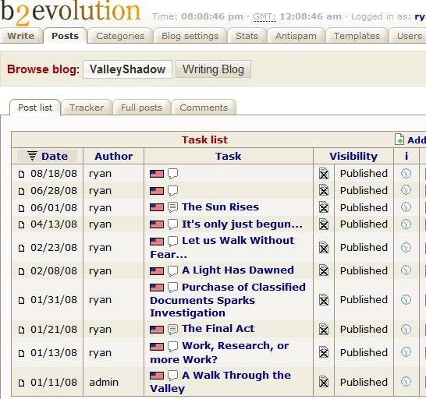The height and width of the screenshot is (399, 426).
Task: Select the Post list sub-tab
Action: click(35, 108)
